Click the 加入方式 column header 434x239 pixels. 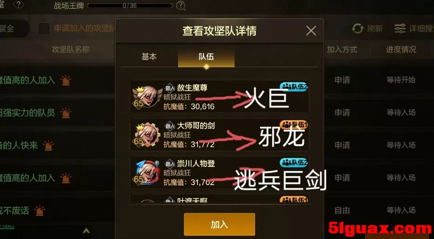[x=342, y=50]
